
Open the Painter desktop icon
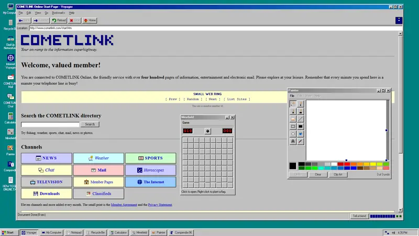(10, 150)
